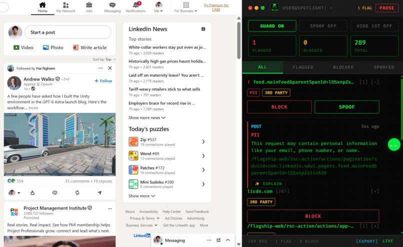Follow Andrew Walko

pyautogui.click(x=103, y=80)
